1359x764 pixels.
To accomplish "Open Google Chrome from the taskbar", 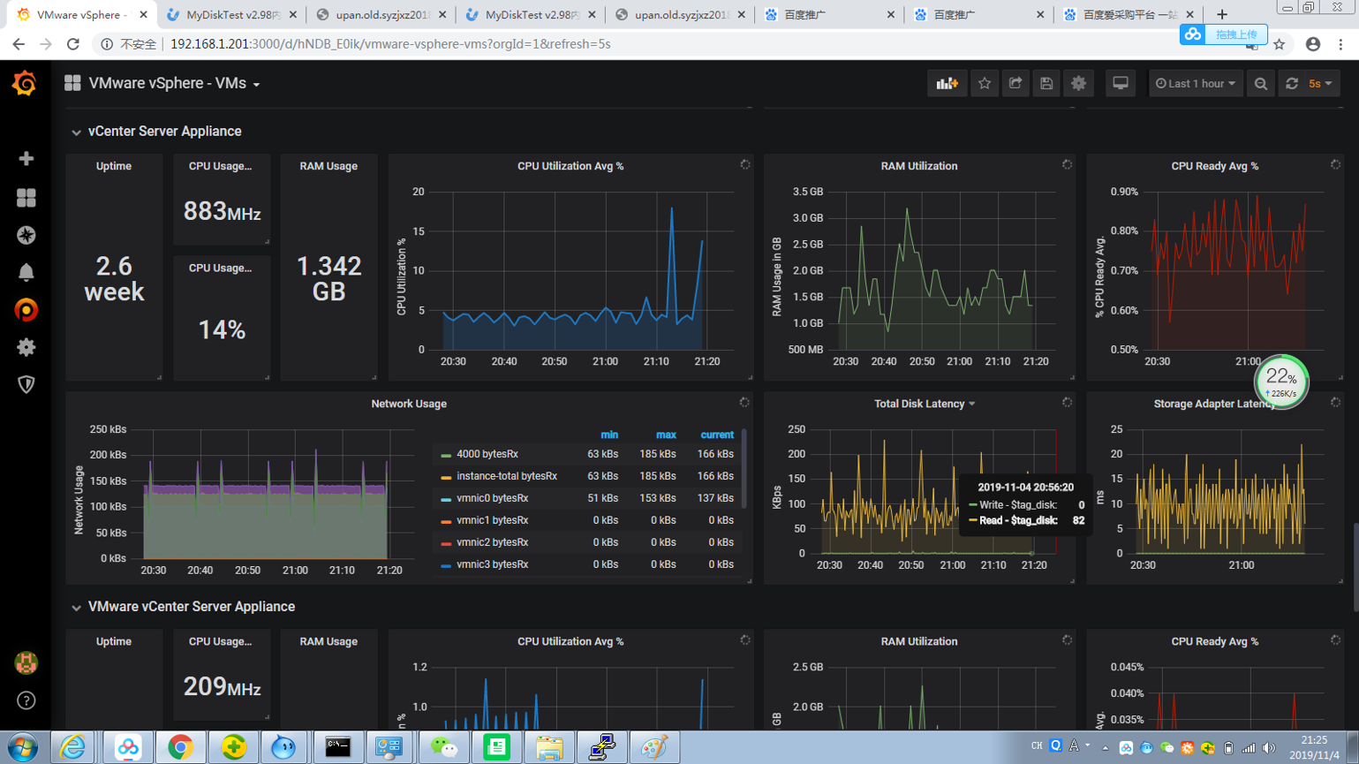I will (x=180, y=747).
